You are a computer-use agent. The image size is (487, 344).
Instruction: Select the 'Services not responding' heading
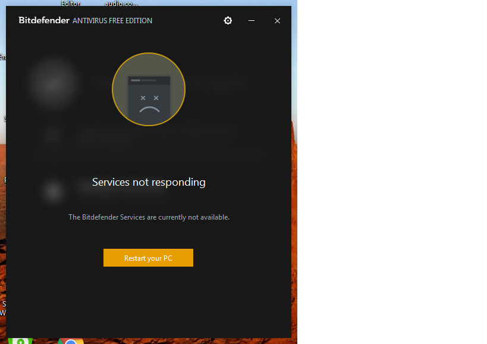[149, 182]
